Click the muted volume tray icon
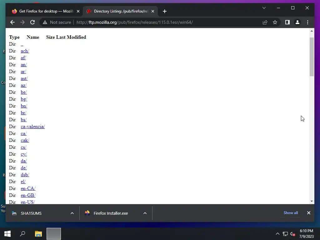 point(292,234)
